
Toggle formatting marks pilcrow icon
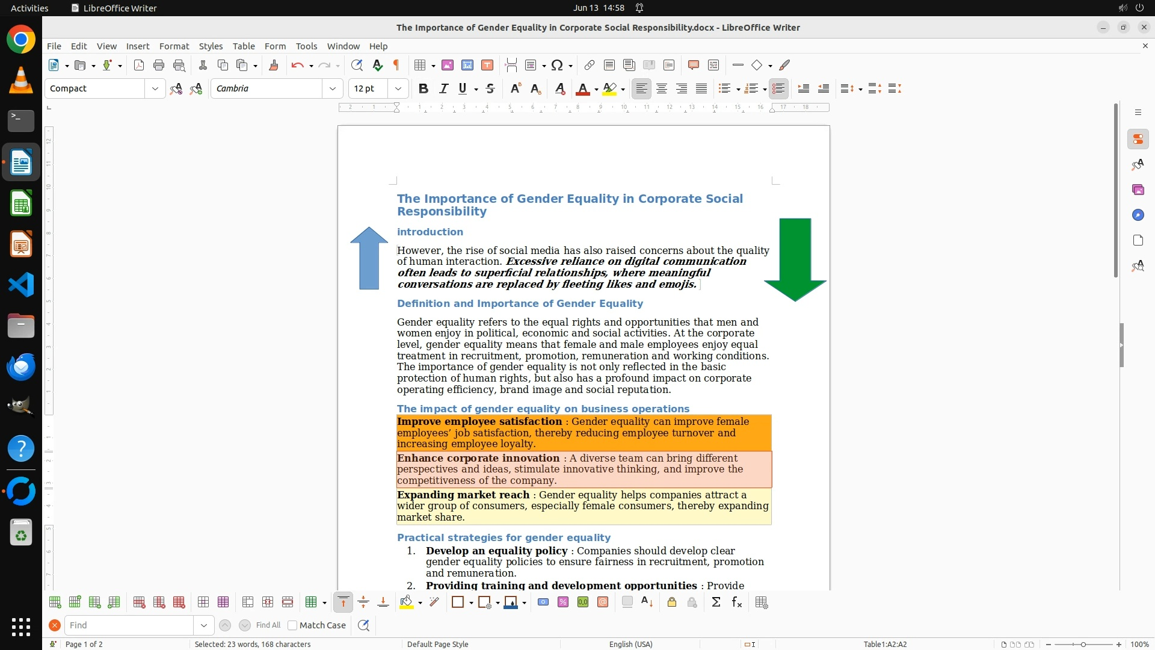[x=396, y=65]
